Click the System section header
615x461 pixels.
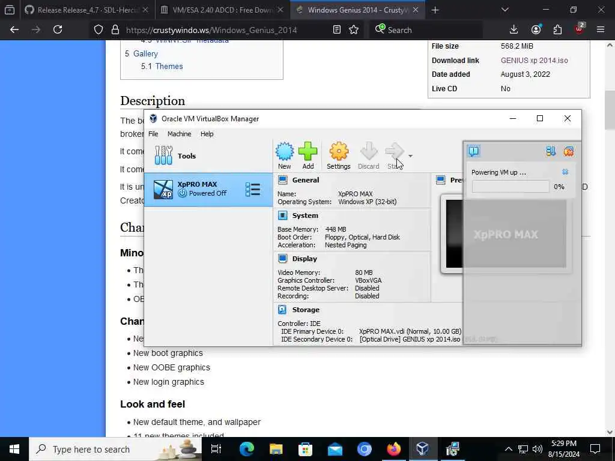click(x=305, y=215)
